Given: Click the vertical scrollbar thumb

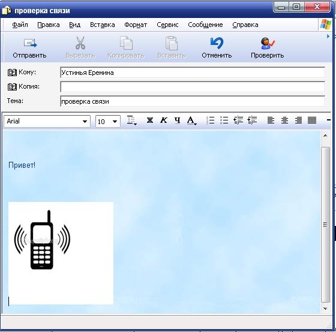Looking at the screenshot, I should pyautogui.click(x=325, y=225).
